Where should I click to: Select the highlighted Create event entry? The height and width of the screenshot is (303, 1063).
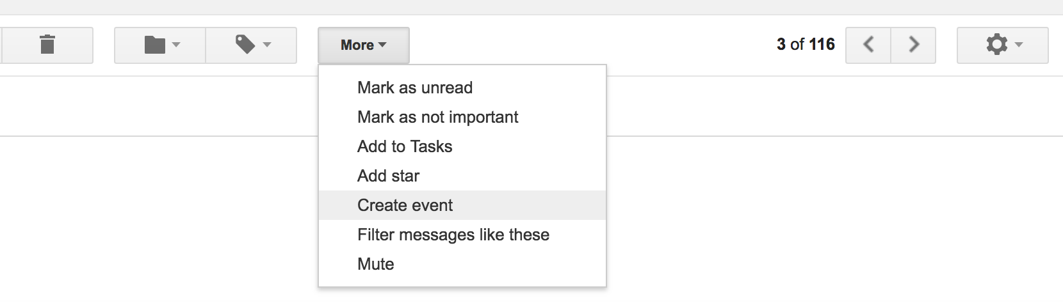pyautogui.click(x=462, y=205)
